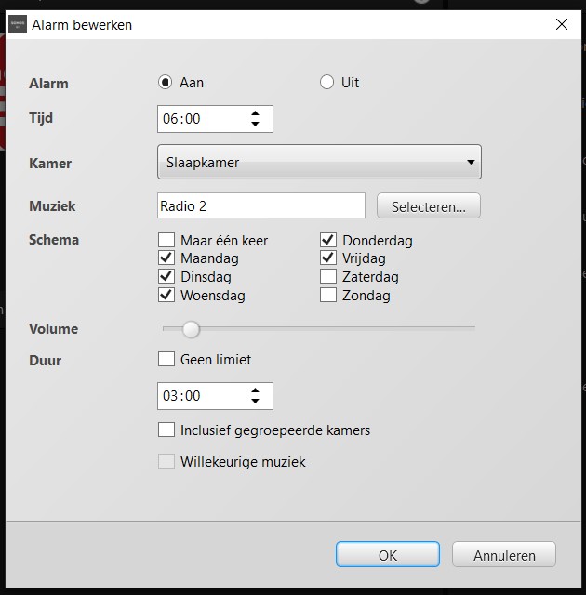Image resolution: width=586 pixels, height=595 pixels.
Task: Increase duration with Duur up arrow
Action: 255,390
